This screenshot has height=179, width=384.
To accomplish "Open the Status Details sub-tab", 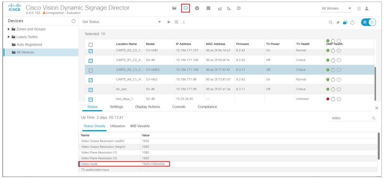I will click(94, 126).
